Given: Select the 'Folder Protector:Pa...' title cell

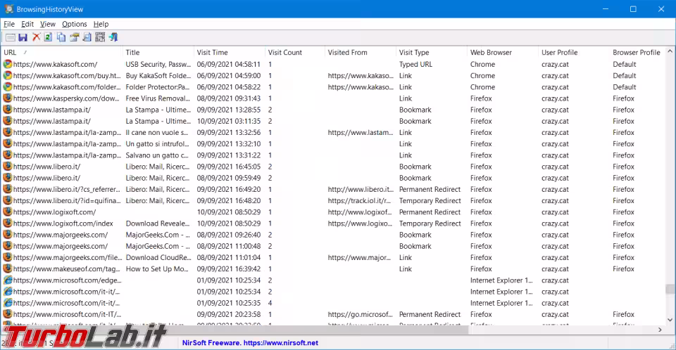Looking at the screenshot, I should tap(158, 87).
